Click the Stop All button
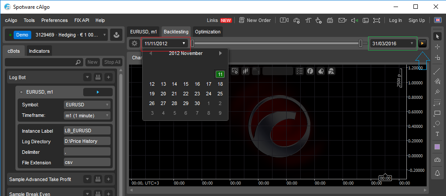 tap(112, 62)
